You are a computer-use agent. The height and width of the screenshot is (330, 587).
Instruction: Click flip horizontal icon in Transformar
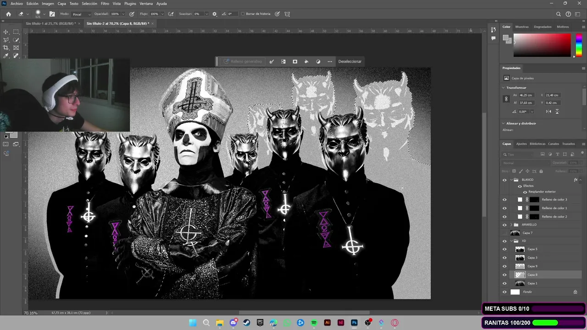[x=548, y=111]
